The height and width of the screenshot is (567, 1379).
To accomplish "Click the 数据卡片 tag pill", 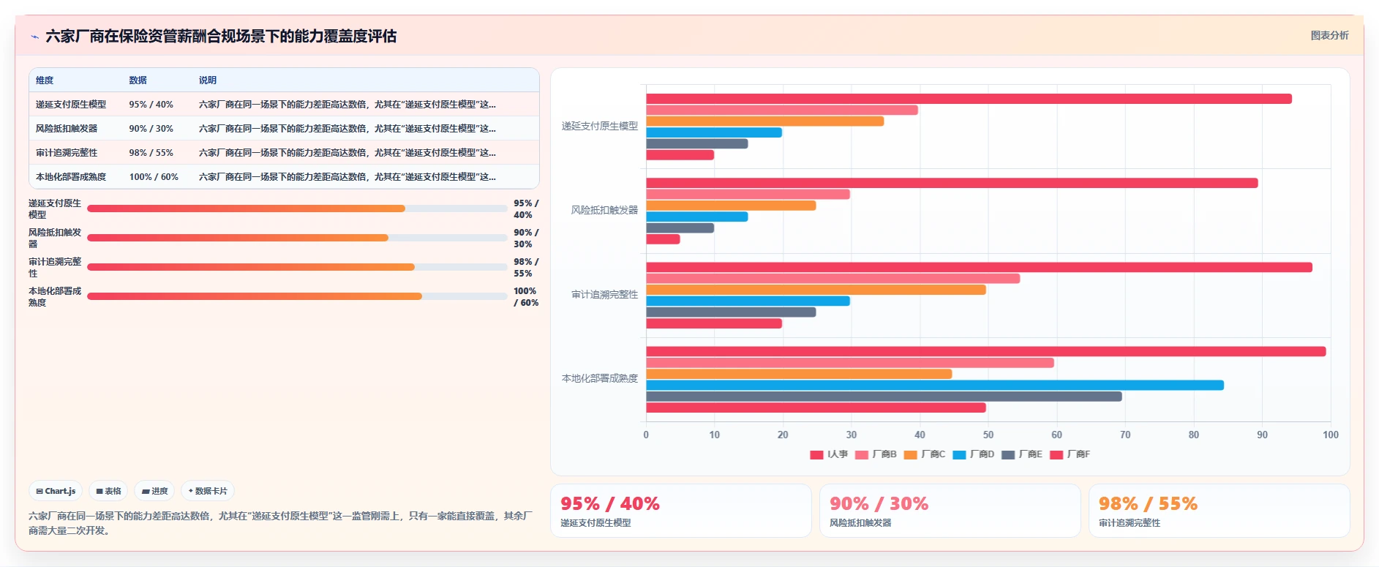I will (208, 491).
